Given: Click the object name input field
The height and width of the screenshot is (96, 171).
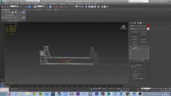Looking at the screenshot, I should pyautogui.click(x=138, y=26).
